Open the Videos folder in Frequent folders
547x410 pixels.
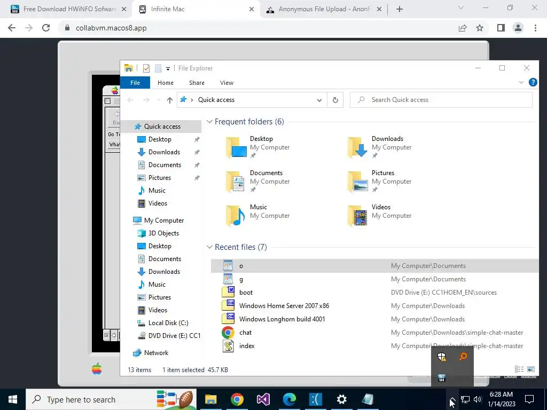[x=380, y=216]
